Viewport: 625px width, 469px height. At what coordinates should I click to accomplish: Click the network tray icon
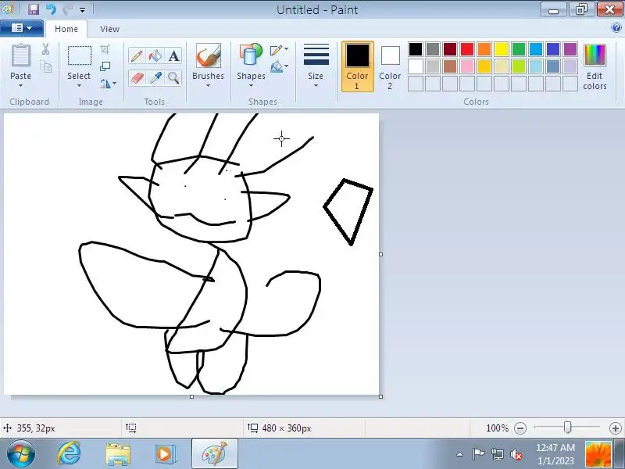(498, 454)
